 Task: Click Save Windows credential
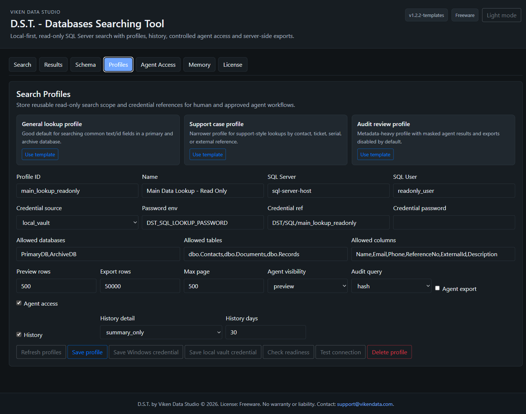coord(146,352)
